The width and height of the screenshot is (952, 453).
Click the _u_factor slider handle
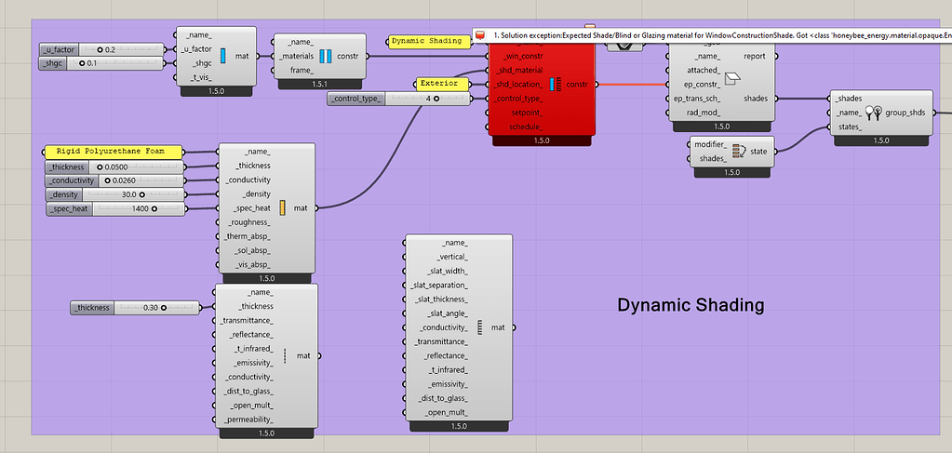pyautogui.click(x=101, y=48)
